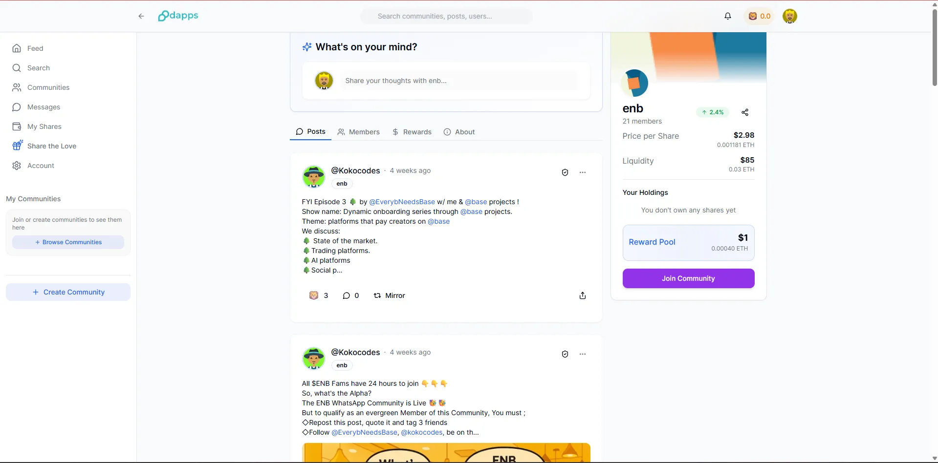Image resolution: width=938 pixels, height=463 pixels.
Task: Select the Posts tab
Action: pos(310,132)
